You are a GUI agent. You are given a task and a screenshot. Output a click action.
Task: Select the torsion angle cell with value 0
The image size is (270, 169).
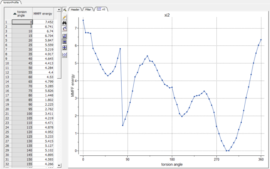point(22,22)
